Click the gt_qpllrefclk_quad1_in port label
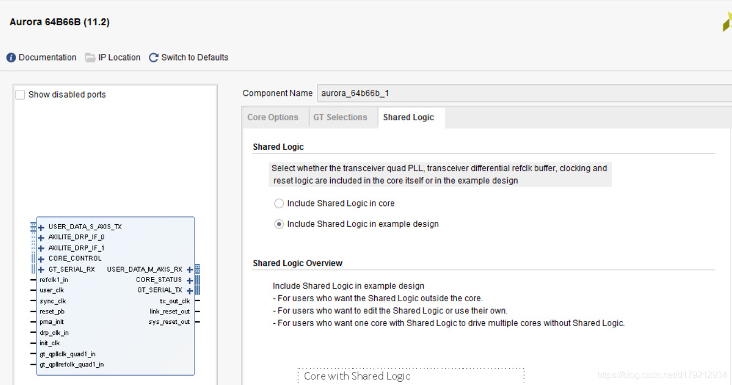The height and width of the screenshot is (385, 732). tap(72, 365)
